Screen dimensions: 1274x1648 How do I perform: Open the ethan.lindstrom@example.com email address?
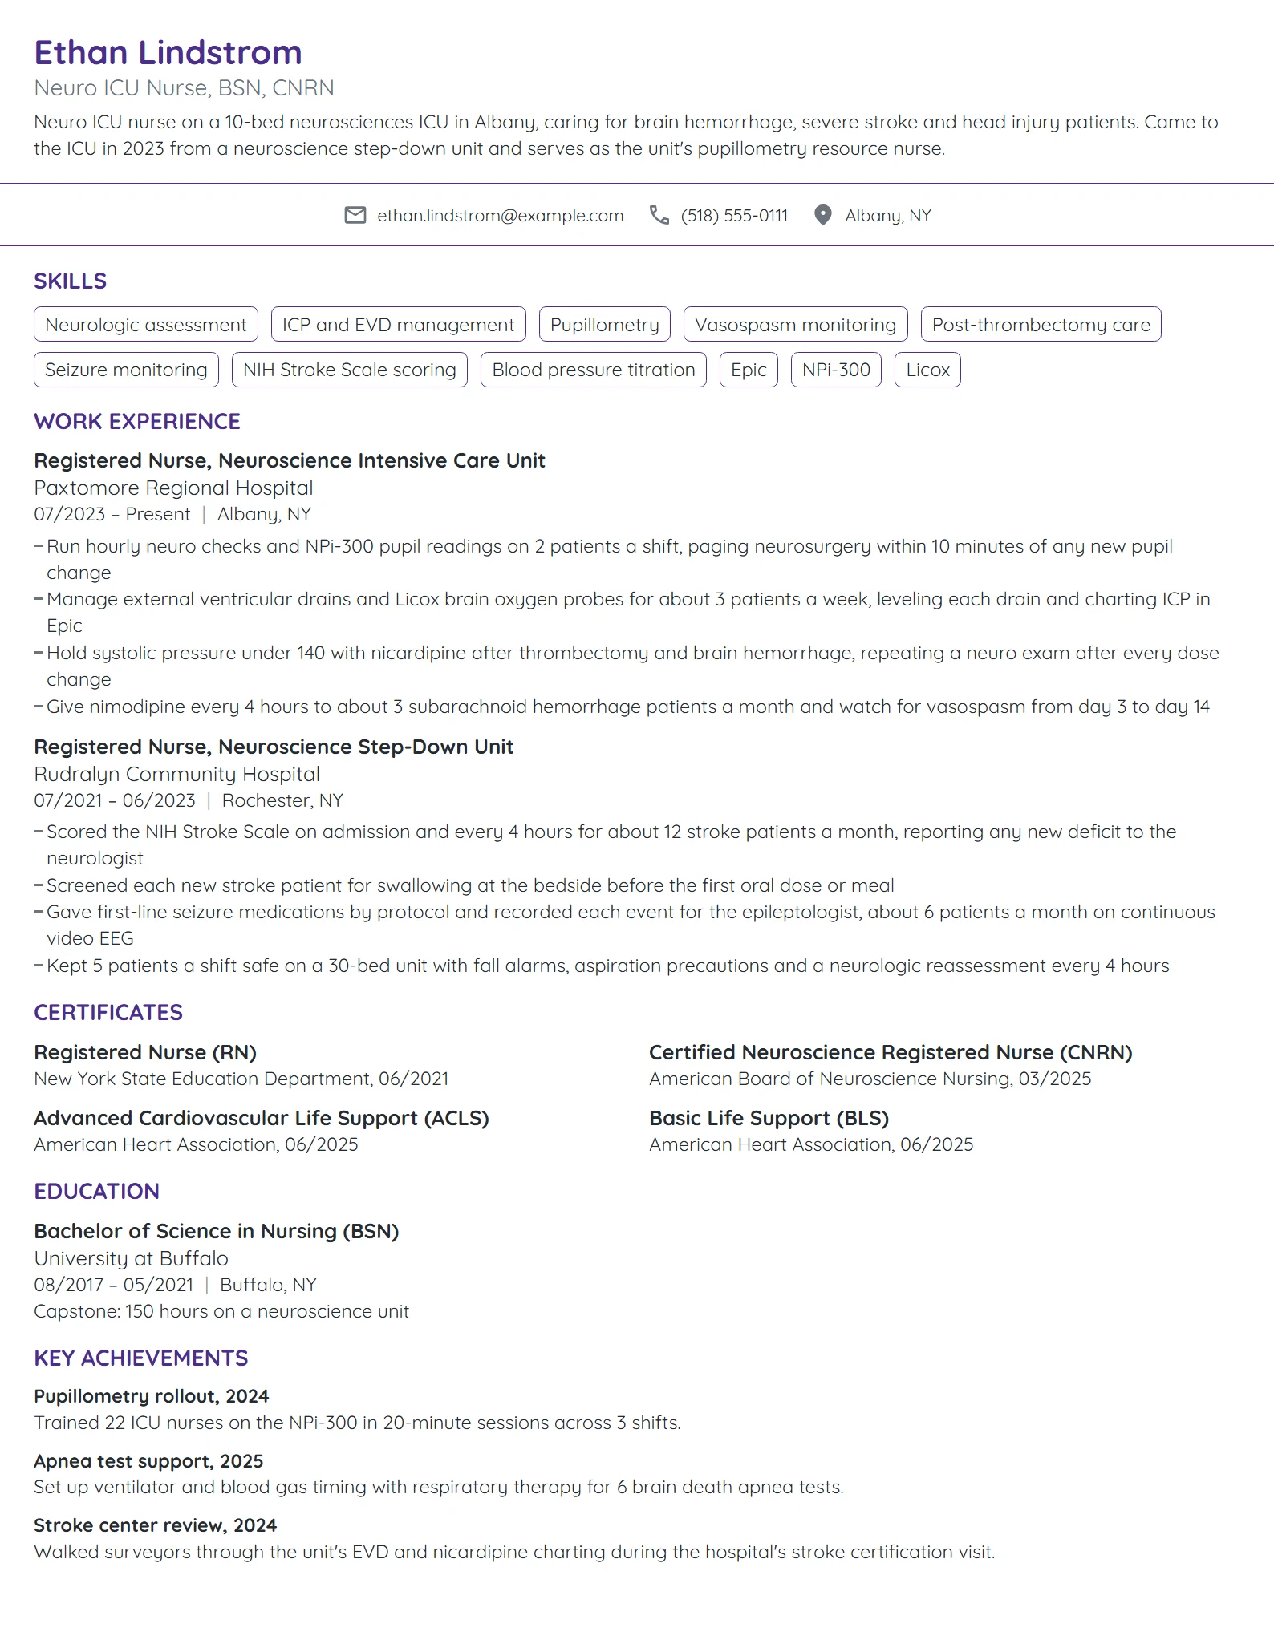501,216
